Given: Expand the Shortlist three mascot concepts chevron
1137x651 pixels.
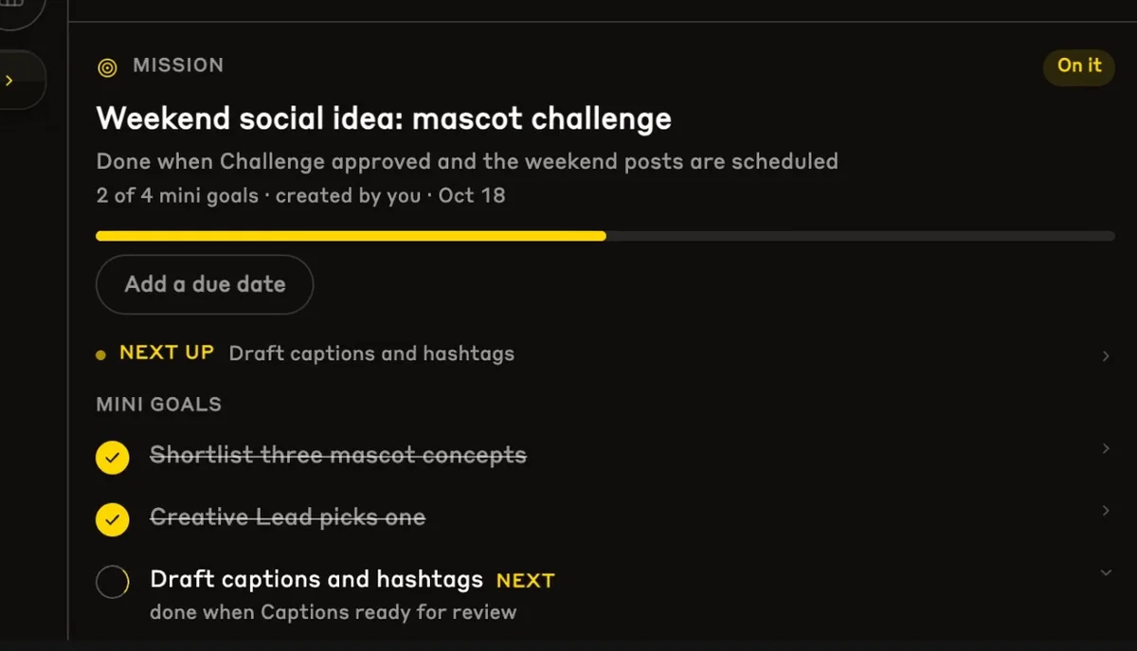Looking at the screenshot, I should [1106, 448].
